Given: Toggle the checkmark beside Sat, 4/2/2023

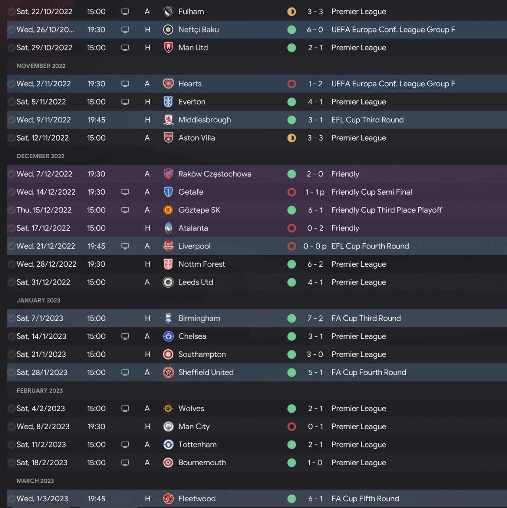Looking at the screenshot, I should (11, 409).
